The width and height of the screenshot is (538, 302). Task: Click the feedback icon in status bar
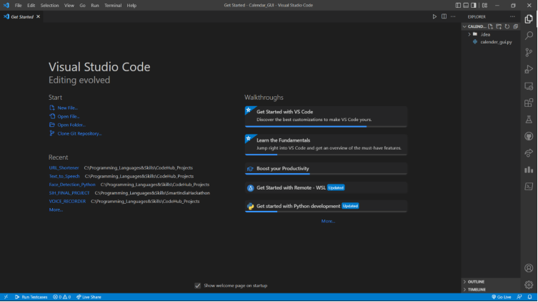tap(519, 297)
